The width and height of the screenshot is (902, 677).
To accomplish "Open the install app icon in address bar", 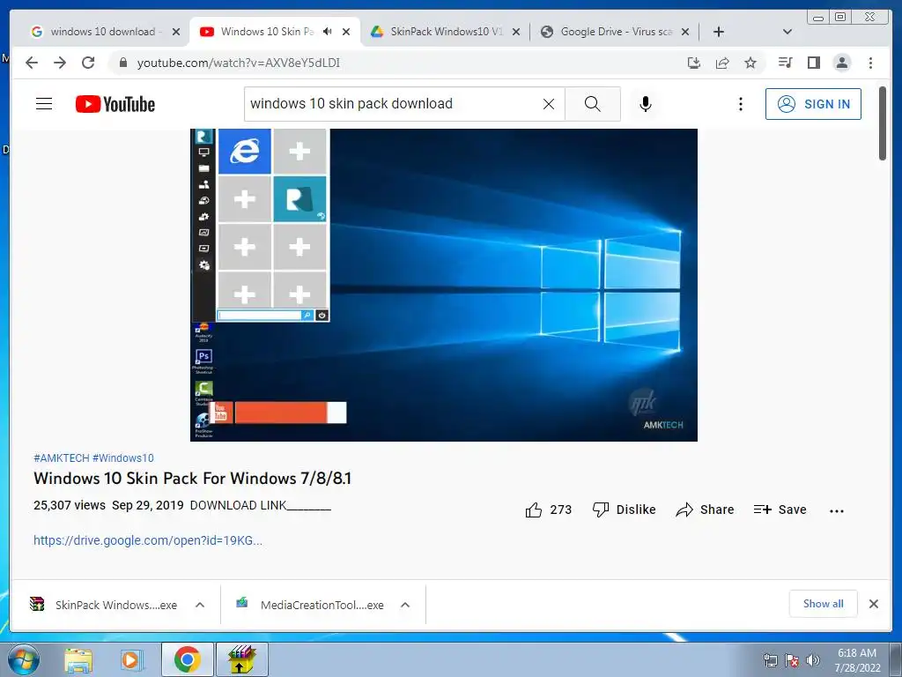I will 694,63.
